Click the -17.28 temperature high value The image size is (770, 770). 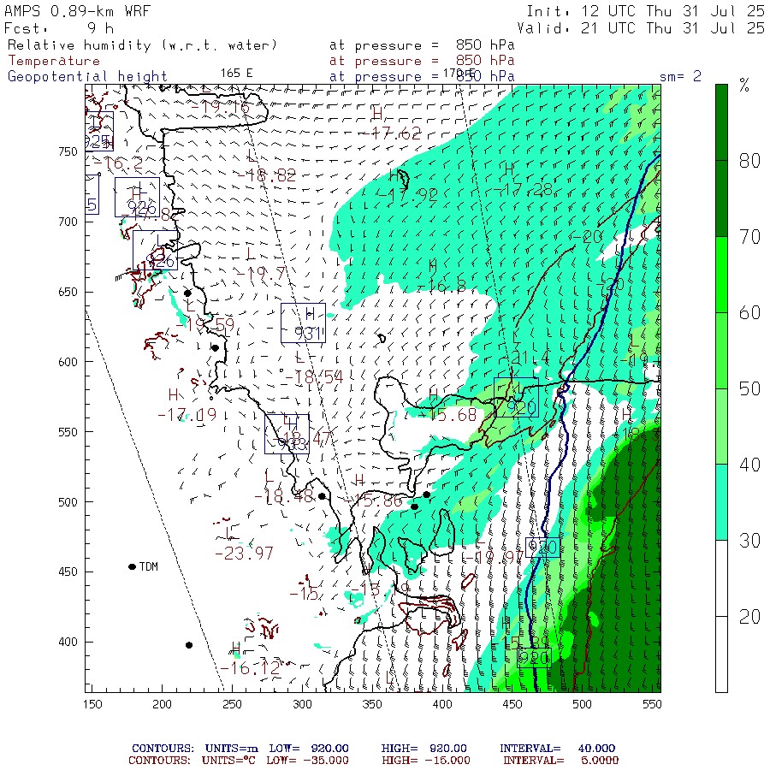[x=523, y=190]
